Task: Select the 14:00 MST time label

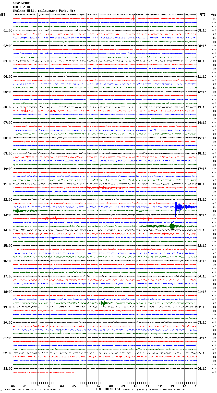Action: pyautogui.click(x=8, y=230)
